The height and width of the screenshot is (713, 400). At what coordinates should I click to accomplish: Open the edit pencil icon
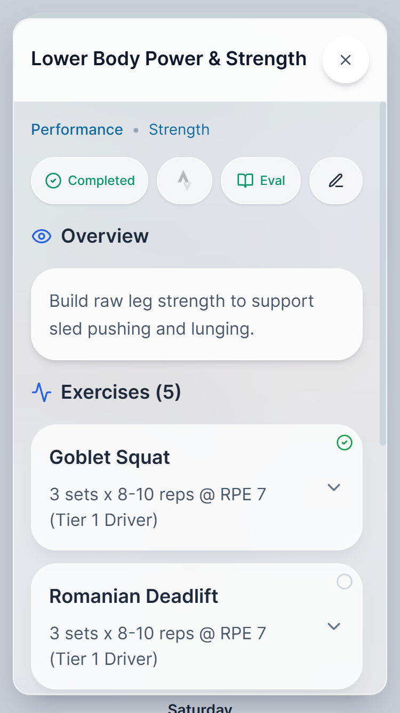[335, 181]
